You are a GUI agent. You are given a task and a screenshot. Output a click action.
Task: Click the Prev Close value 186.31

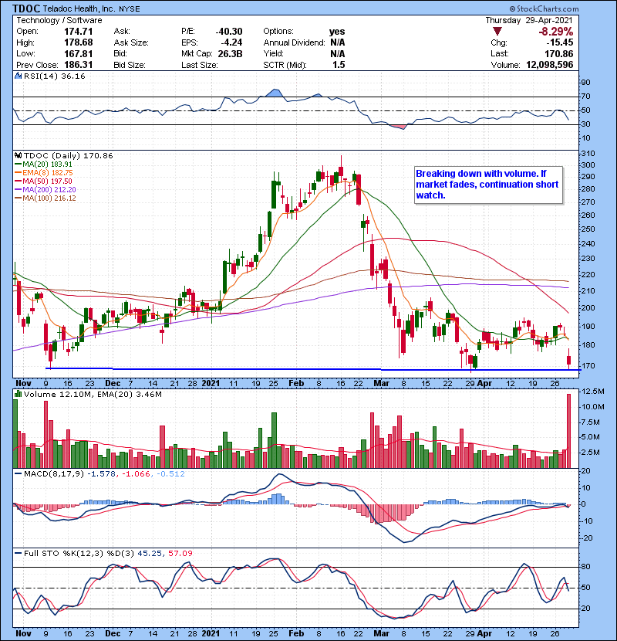(79, 65)
